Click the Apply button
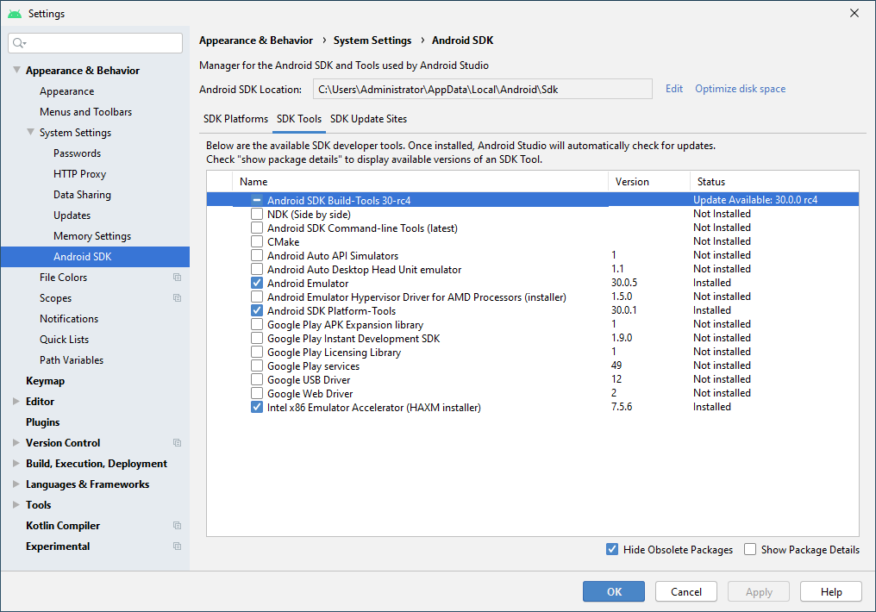The image size is (876, 612). [759, 592]
